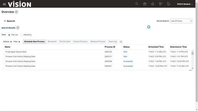The width and height of the screenshot is (198, 111).
Task: Open help icon next to Overview
Action: click(16, 12)
